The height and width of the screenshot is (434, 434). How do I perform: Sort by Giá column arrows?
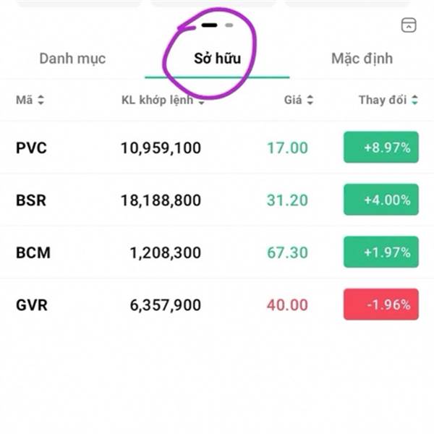tap(310, 101)
